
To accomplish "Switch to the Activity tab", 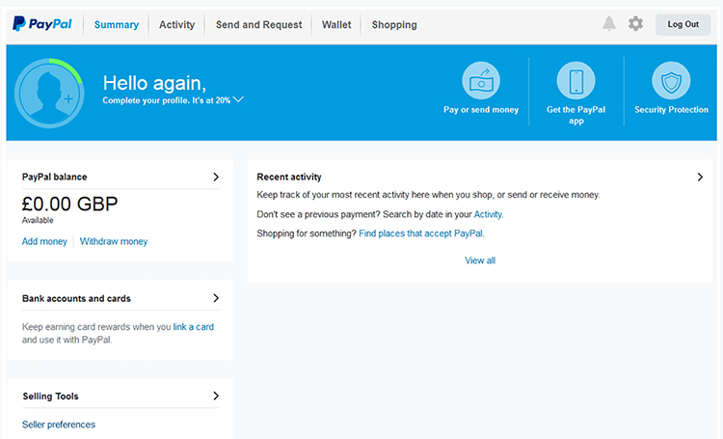I will (x=176, y=25).
